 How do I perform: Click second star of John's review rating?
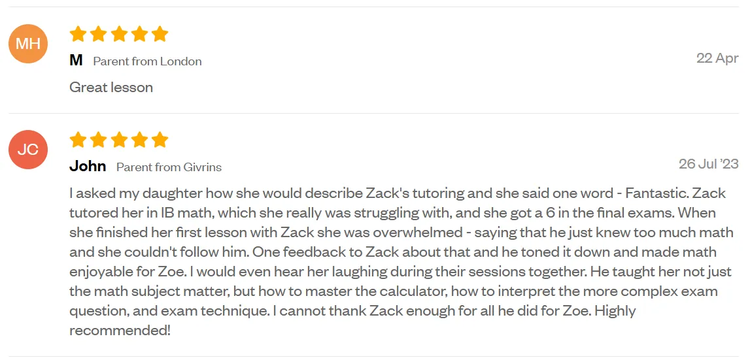pos(99,140)
